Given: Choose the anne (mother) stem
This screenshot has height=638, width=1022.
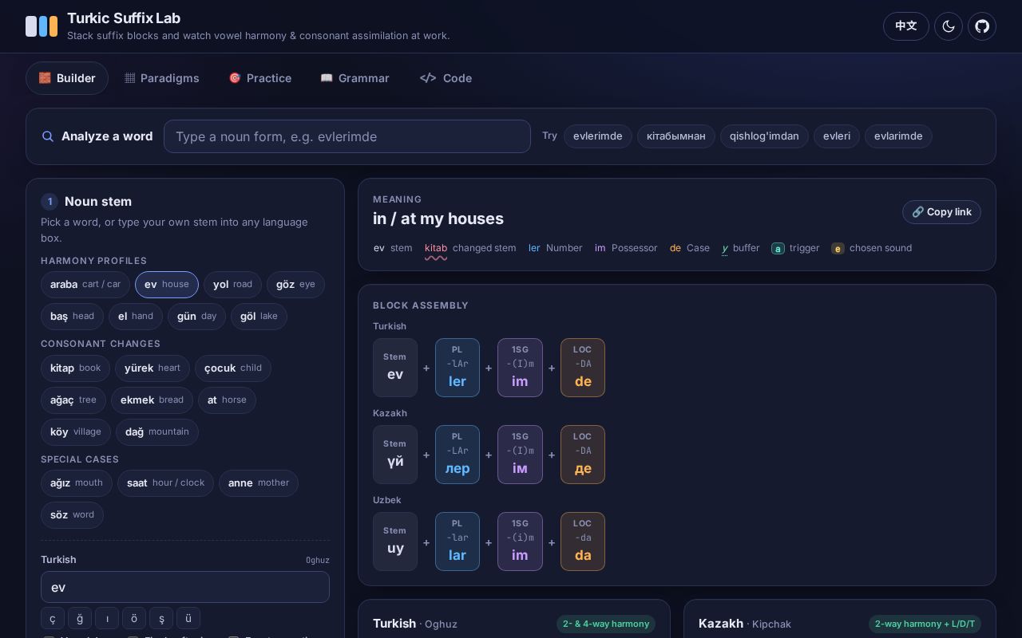Looking at the screenshot, I should click(259, 483).
